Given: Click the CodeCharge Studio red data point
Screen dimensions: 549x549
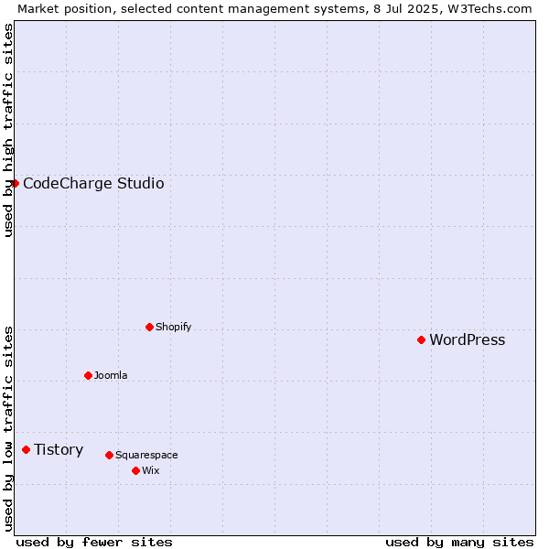Looking at the screenshot, I should point(15,184).
